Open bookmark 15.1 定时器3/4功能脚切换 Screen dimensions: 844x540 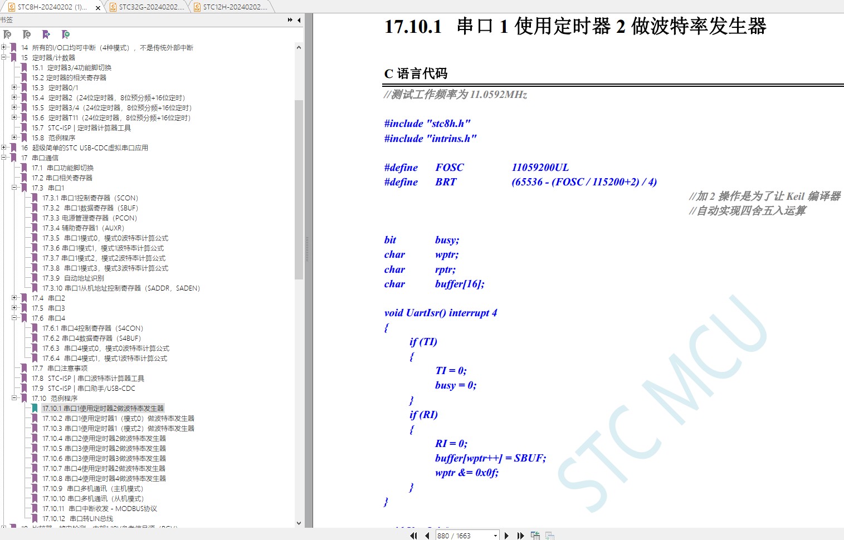(x=71, y=68)
